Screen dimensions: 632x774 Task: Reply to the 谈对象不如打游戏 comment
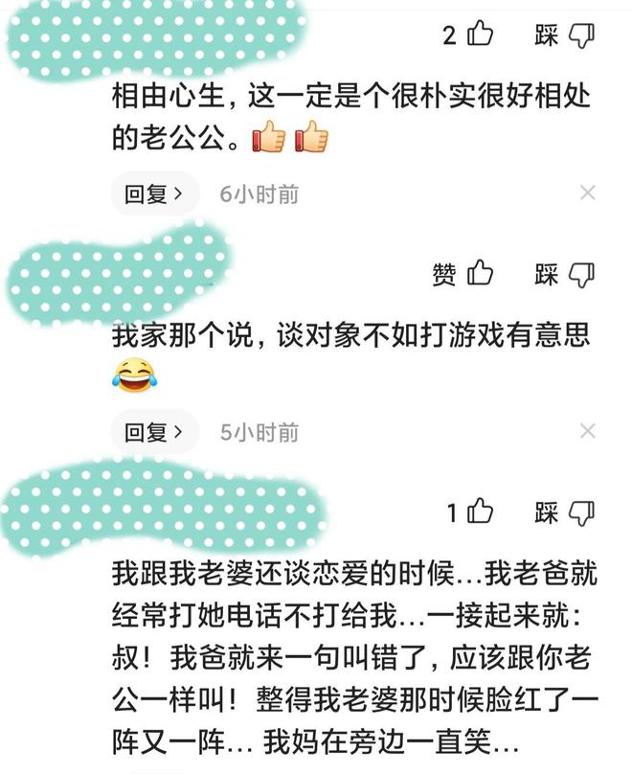155,432
